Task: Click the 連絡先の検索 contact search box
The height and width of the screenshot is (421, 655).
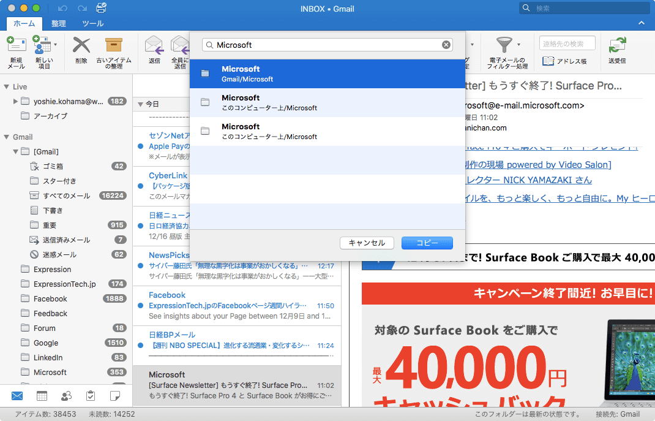Action: tap(567, 44)
